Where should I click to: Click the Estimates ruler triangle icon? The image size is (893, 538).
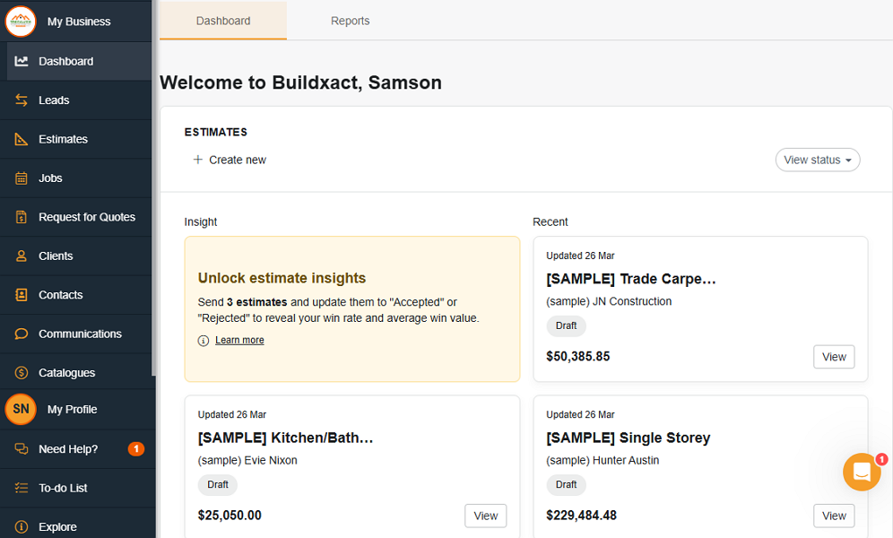(x=22, y=139)
